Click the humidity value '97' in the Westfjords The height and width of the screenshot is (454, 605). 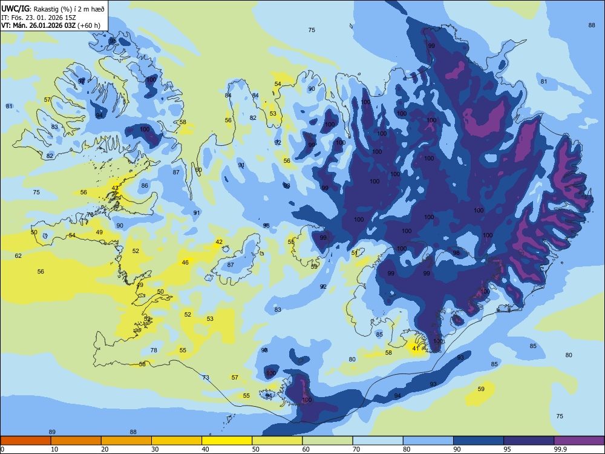coord(82,82)
